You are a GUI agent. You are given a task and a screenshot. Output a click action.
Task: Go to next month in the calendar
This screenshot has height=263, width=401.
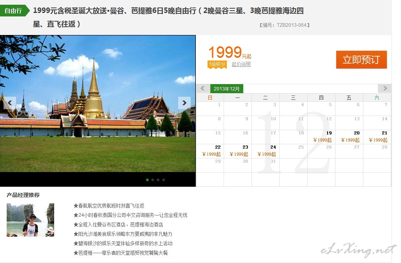[385, 88]
